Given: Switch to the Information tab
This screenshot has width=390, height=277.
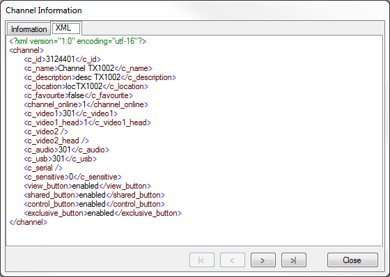Looking at the screenshot, I should coord(29,29).
